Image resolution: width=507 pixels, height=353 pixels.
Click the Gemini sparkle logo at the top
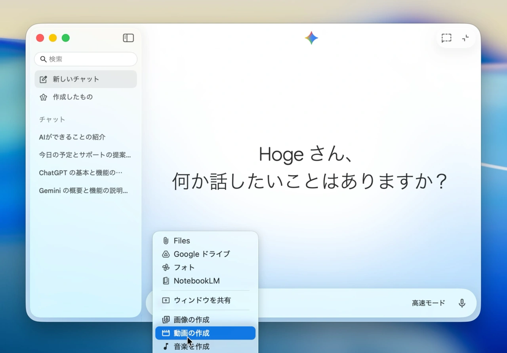tap(311, 38)
